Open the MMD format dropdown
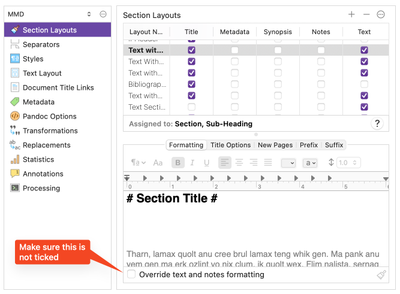 pos(49,14)
